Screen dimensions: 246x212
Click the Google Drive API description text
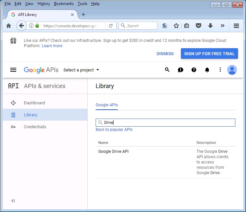(212, 162)
